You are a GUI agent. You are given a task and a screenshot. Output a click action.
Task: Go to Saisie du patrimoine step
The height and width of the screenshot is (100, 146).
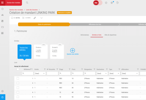pos(44,24)
